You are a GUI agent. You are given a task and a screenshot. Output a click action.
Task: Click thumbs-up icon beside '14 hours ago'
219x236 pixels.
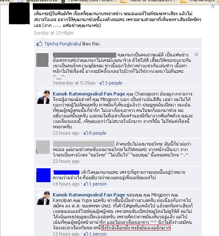click(86, 183)
